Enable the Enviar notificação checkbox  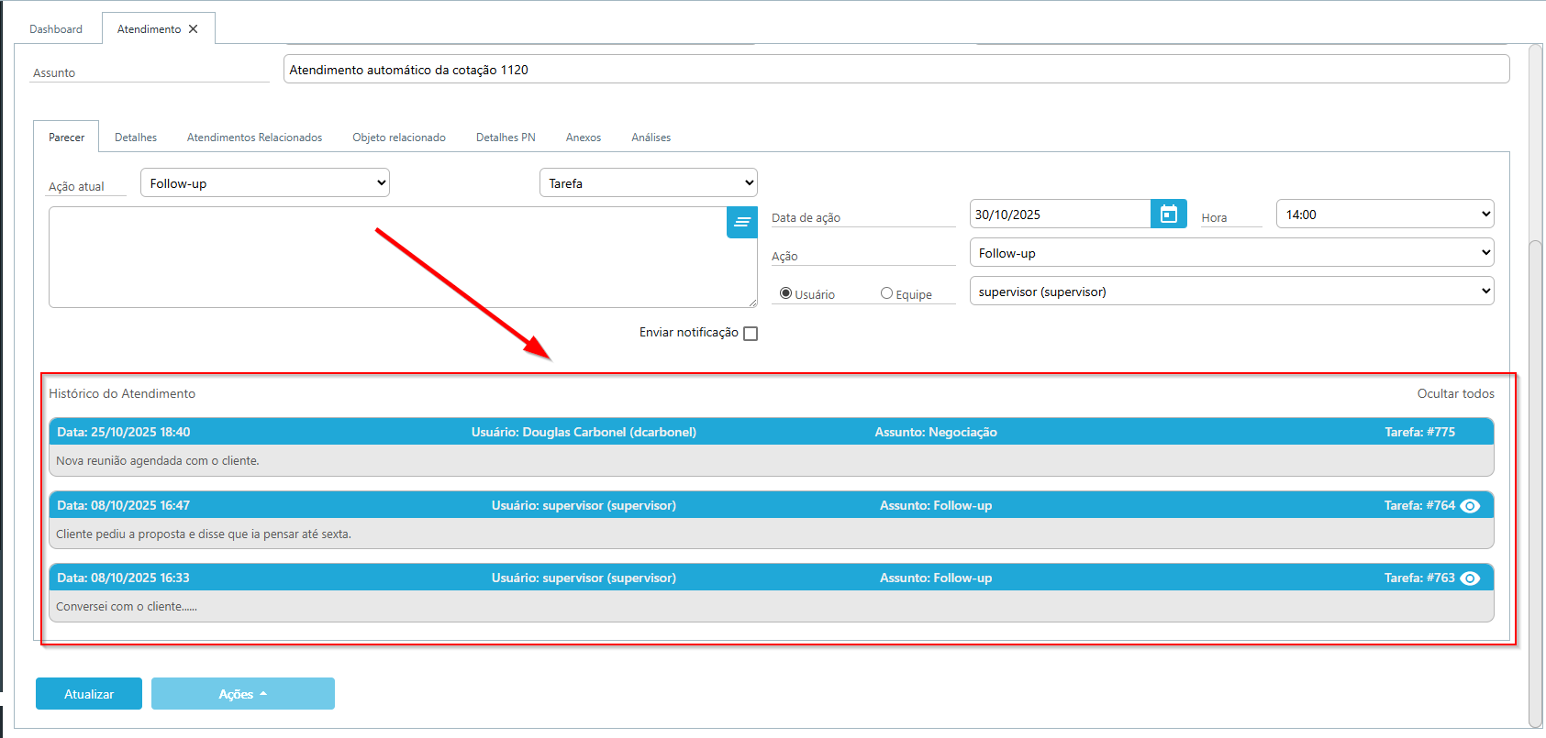click(751, 334)
